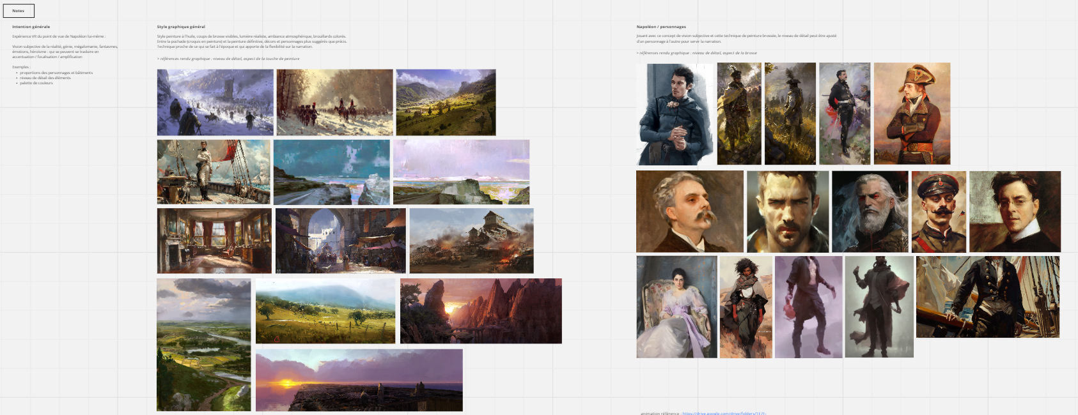
Task: Select the 'Intention générale' heading
Action: click(31, 27)
